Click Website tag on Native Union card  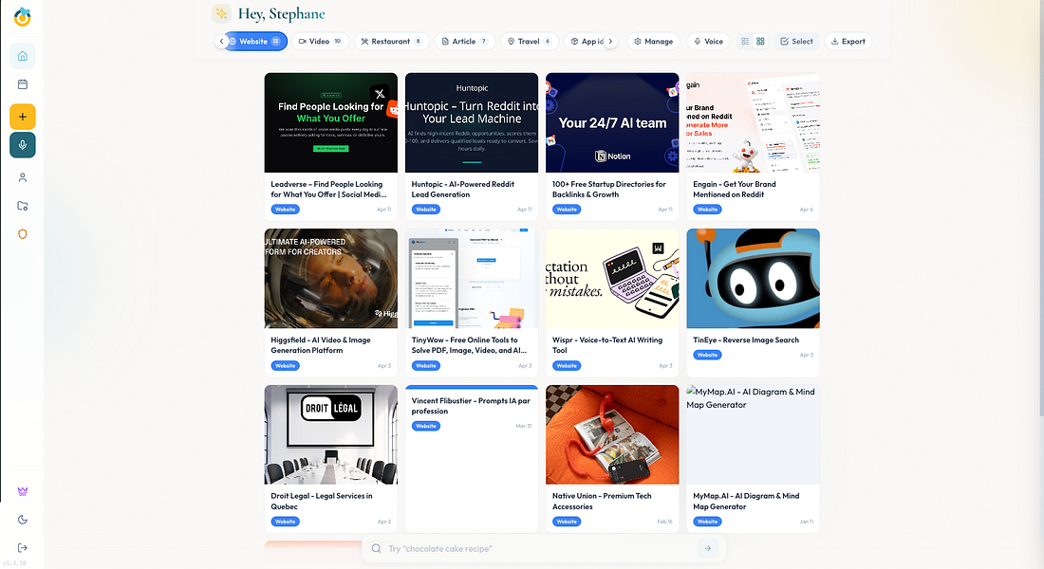pos(567,522)
